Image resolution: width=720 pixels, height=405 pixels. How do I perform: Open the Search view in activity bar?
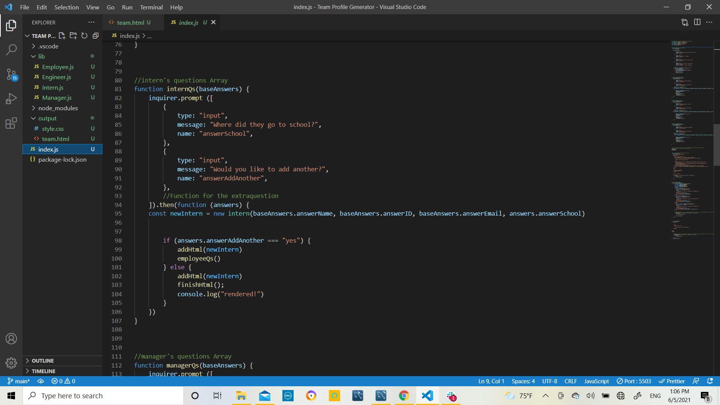point(11,49)
